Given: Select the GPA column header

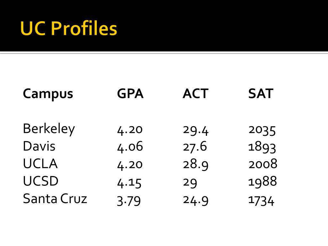Looking at the screenshot, I should click(130, 93).
